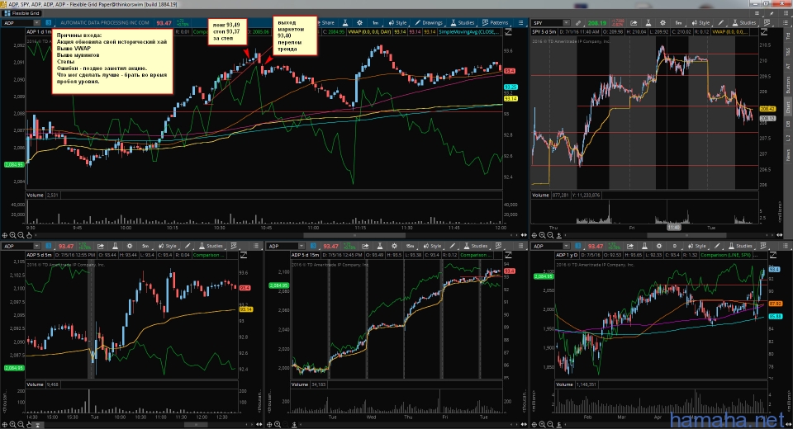793x429 pixels.
Task: Click zoom-in magnifier below ADP 1m chart
Action: click(12, 235)
